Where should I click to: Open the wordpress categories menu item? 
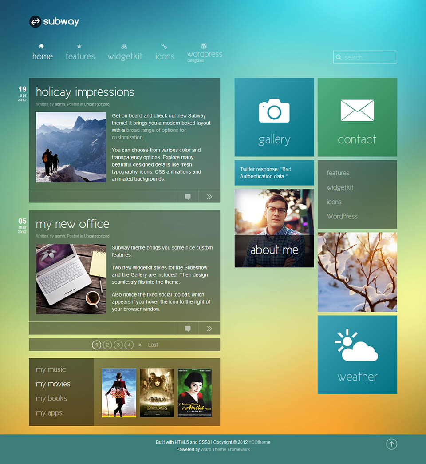click(205, 53)
